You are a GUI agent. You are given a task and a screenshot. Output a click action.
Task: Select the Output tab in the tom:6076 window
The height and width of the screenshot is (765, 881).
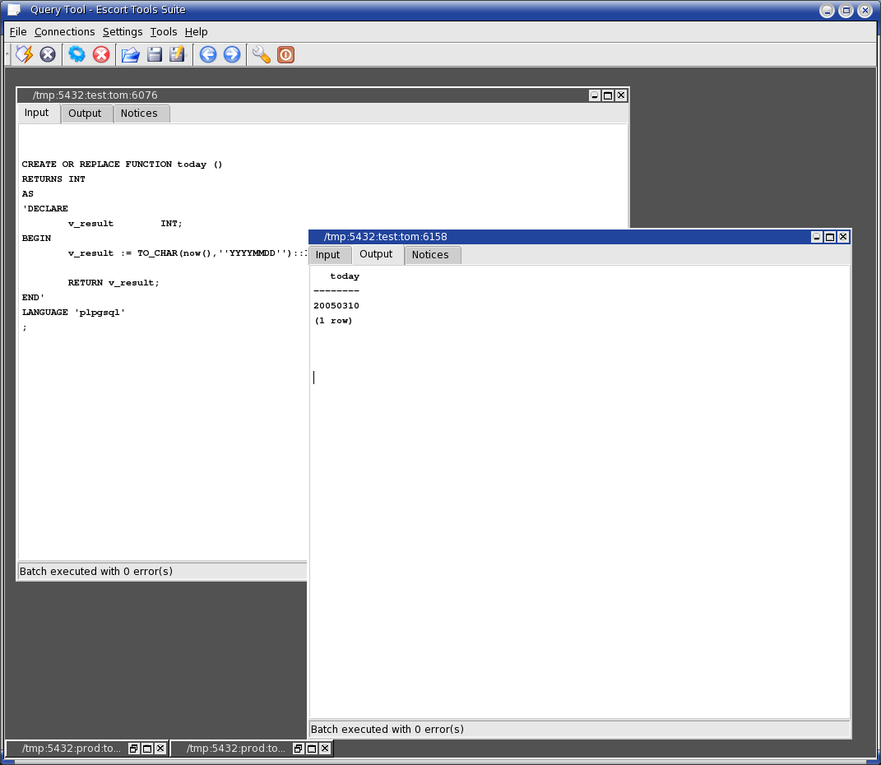pos(85,114)
